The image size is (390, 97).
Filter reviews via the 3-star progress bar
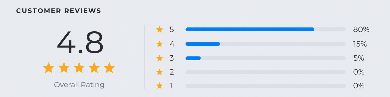point(265,58)
